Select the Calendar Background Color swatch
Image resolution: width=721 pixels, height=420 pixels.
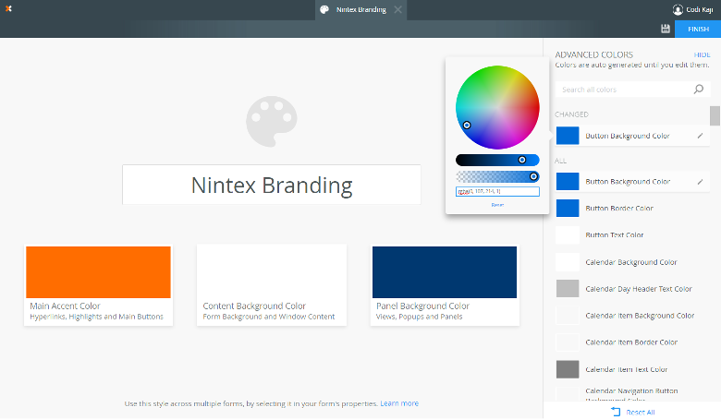[568, 262]
